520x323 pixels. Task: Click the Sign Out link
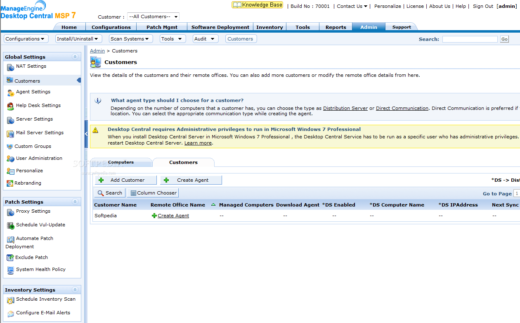(483, 6)
